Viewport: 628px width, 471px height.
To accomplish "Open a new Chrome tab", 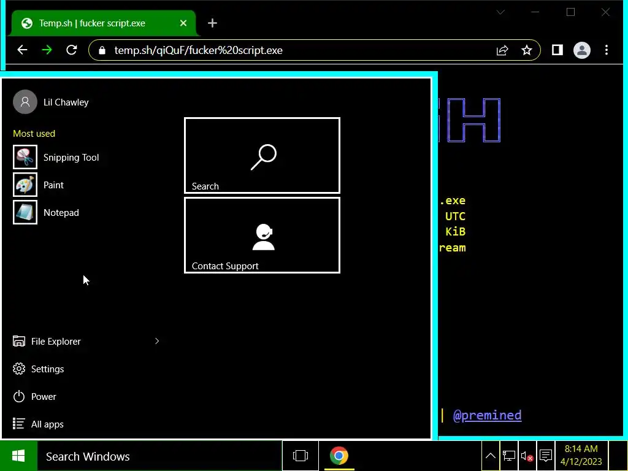I will [212, 23].
